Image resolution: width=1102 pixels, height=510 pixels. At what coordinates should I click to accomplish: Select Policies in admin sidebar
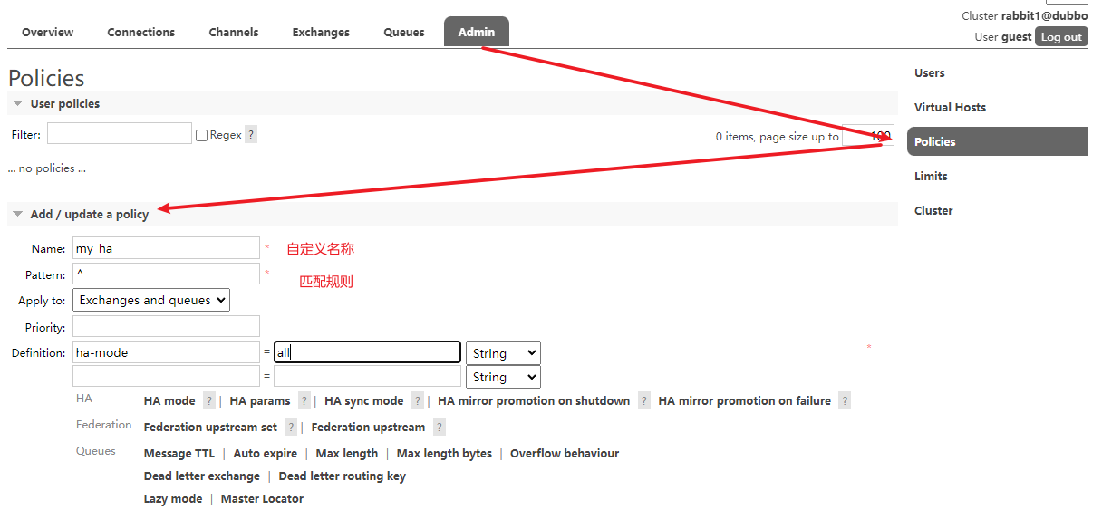(998, 141)
